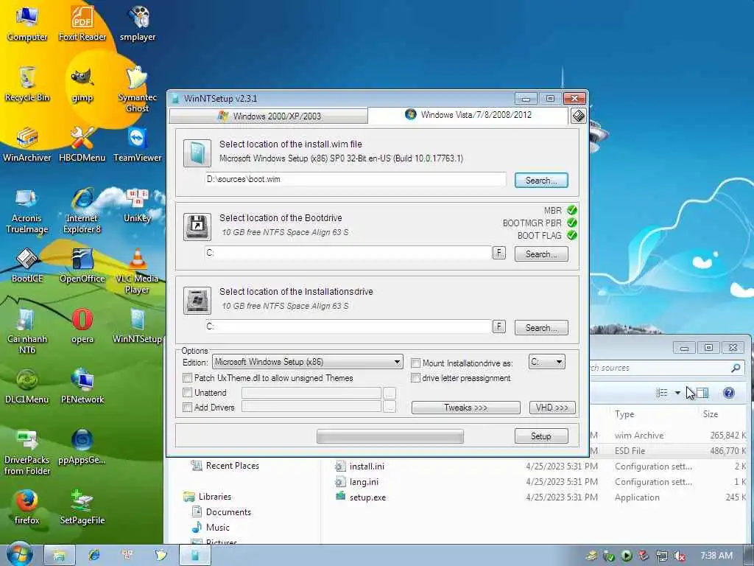The width and height of the screenshot is (754, 566).
Task: Open the Tweaks >>> panel
Action: click(465, 408)
